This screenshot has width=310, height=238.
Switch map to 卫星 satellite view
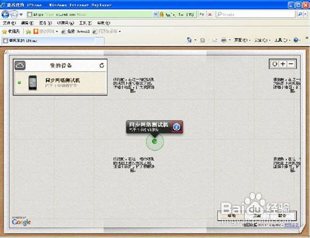[x=257, y=216]
